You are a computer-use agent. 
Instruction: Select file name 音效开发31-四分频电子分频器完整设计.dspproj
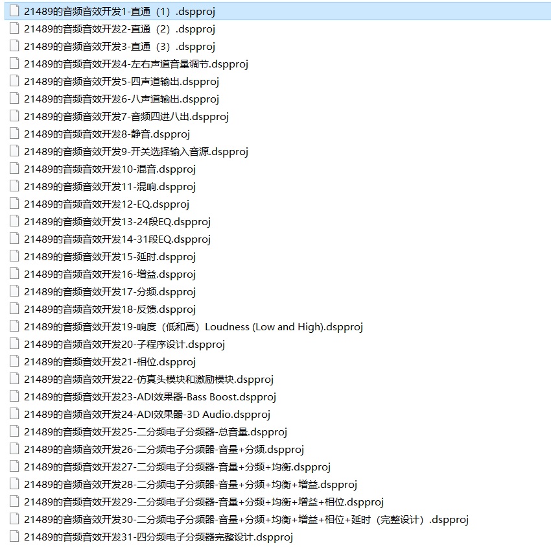click(158, 537)
